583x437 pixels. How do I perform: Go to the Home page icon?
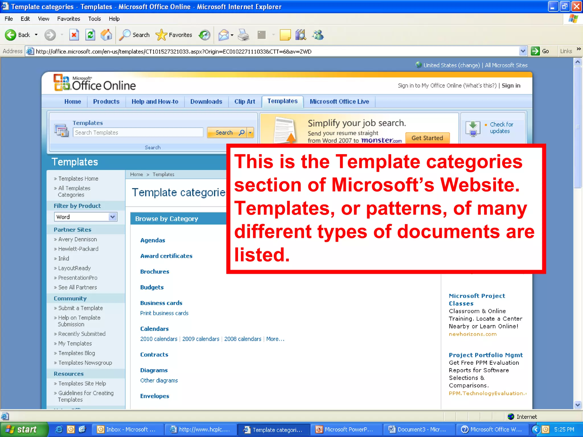coord(106,35)
